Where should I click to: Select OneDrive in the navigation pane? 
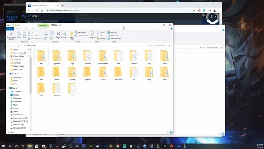click(x=16, y=74)
